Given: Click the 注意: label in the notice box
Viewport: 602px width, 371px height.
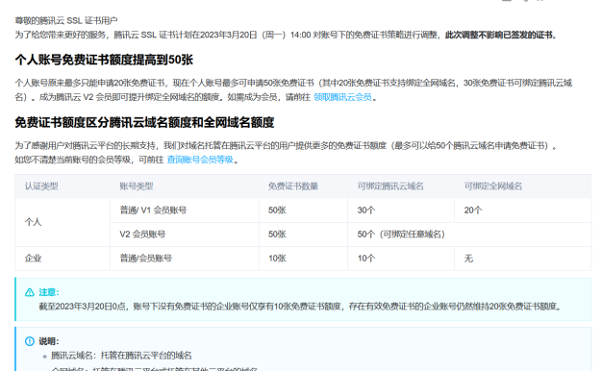Looking at the screenshot, I should click(49, 292).
